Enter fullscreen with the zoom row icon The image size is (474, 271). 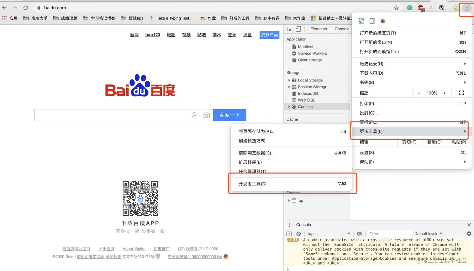point(461,93)
